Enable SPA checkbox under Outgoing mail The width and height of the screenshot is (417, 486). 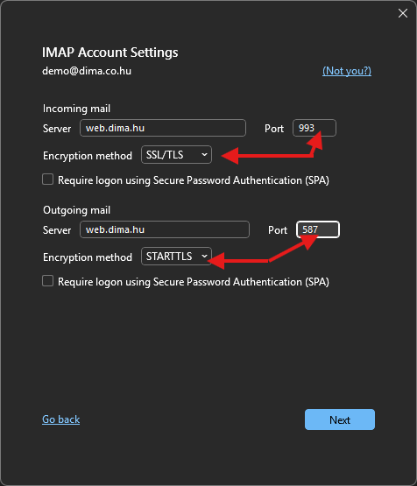click(x=48, y=281)
